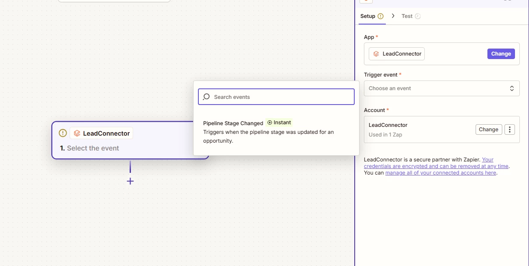Click the Setup tab warning indicator
Screen dimensions: 529x266
[381, 16]
